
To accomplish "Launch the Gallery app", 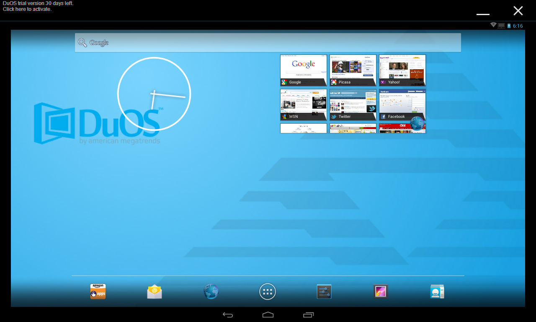I will pyautogui.click(x=381, y=291).
